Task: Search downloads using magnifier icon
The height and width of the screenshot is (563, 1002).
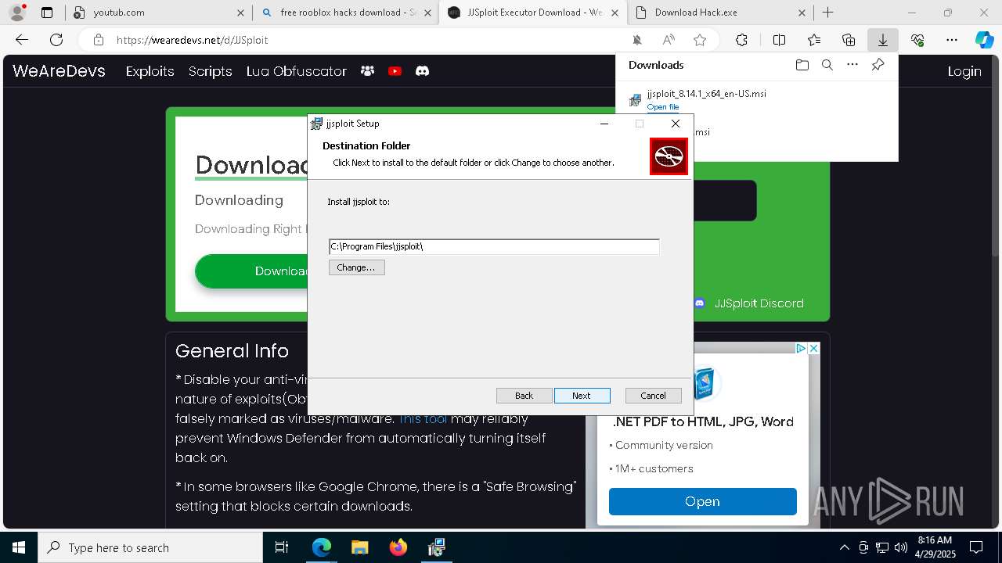Action: [x=827, y=65]
